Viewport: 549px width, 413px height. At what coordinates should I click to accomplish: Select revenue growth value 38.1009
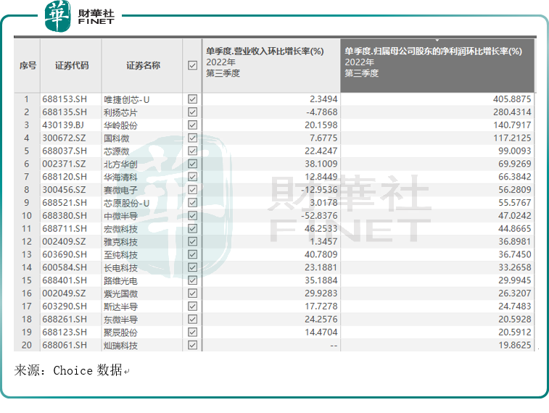point(321,164)
